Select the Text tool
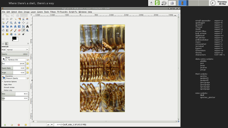This screenshot has width=228, height=128. pyautogui.click(x=27, y=27)
